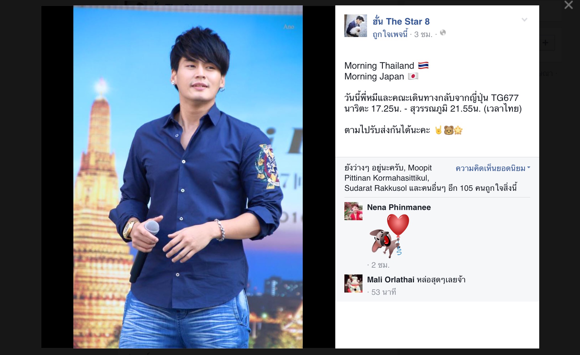The image size is (580, 355).
Task: Open the Moopit Pittinan Kormahasittikul liker link
Action: pos(388,173)
